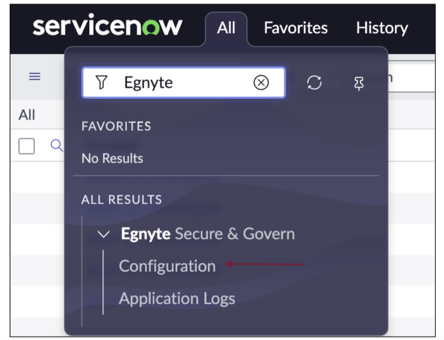The height and width of the screenshot is (340, 444).
Task: Collapse the Egnyte Secure & Govern section
Action: pos(103,234)
